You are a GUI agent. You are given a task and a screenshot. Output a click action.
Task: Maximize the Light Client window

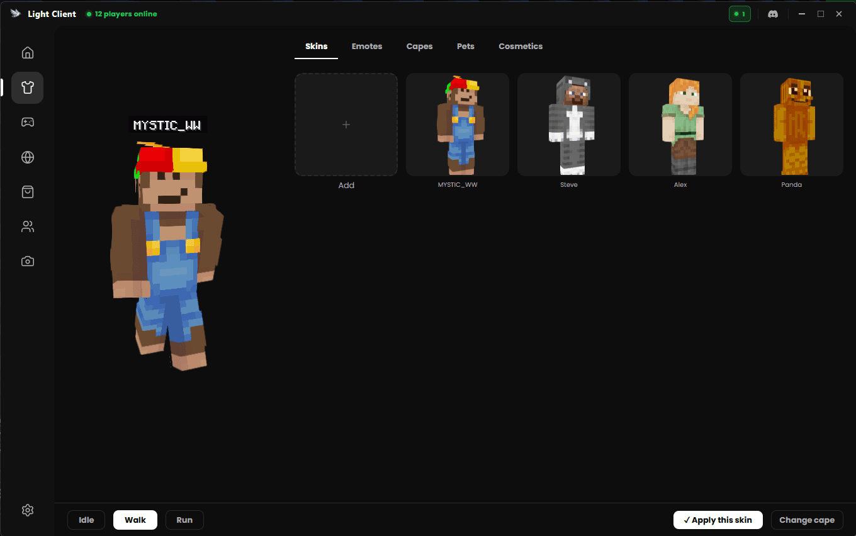pos(821,14)
